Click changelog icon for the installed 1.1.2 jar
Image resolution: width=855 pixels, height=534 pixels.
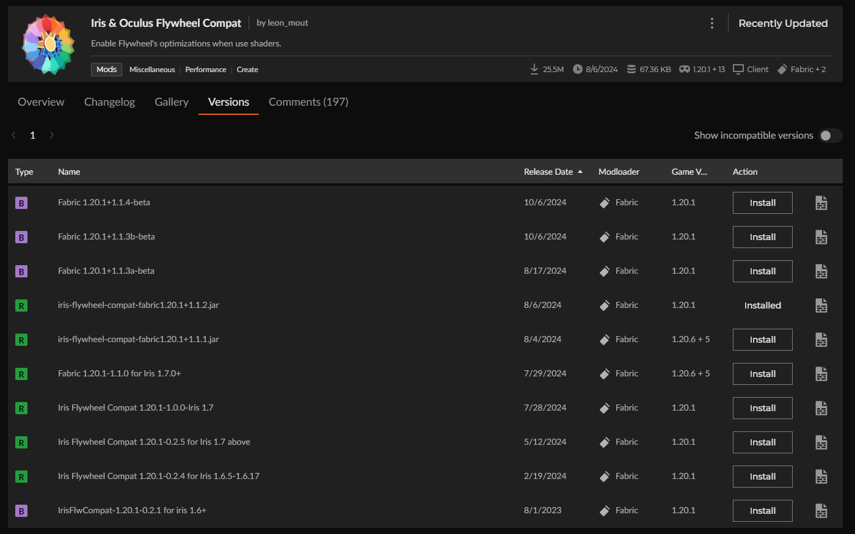point(821,305)
